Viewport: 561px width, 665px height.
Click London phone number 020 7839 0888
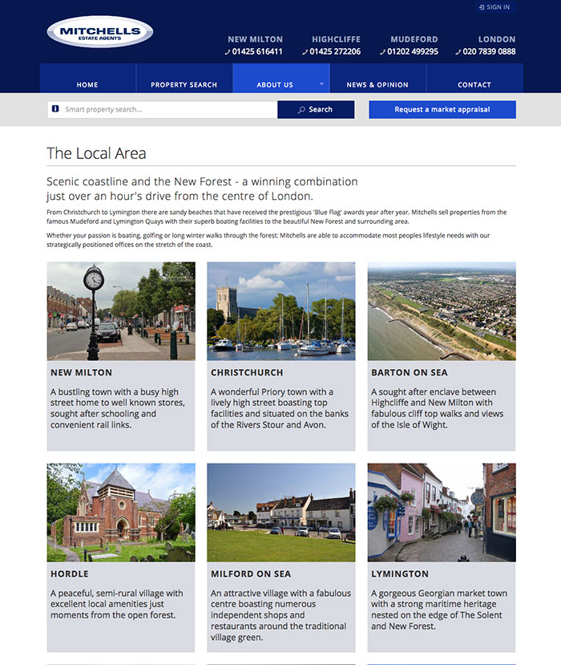490,51
